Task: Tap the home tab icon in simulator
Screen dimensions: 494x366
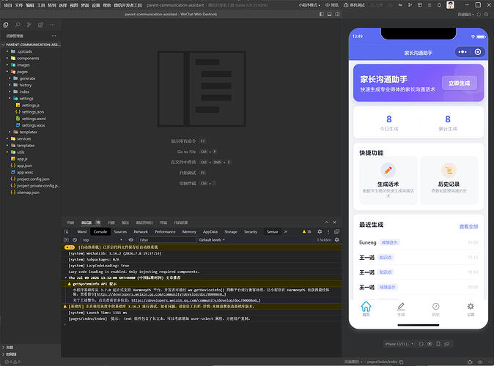Action: pos(366,308)
